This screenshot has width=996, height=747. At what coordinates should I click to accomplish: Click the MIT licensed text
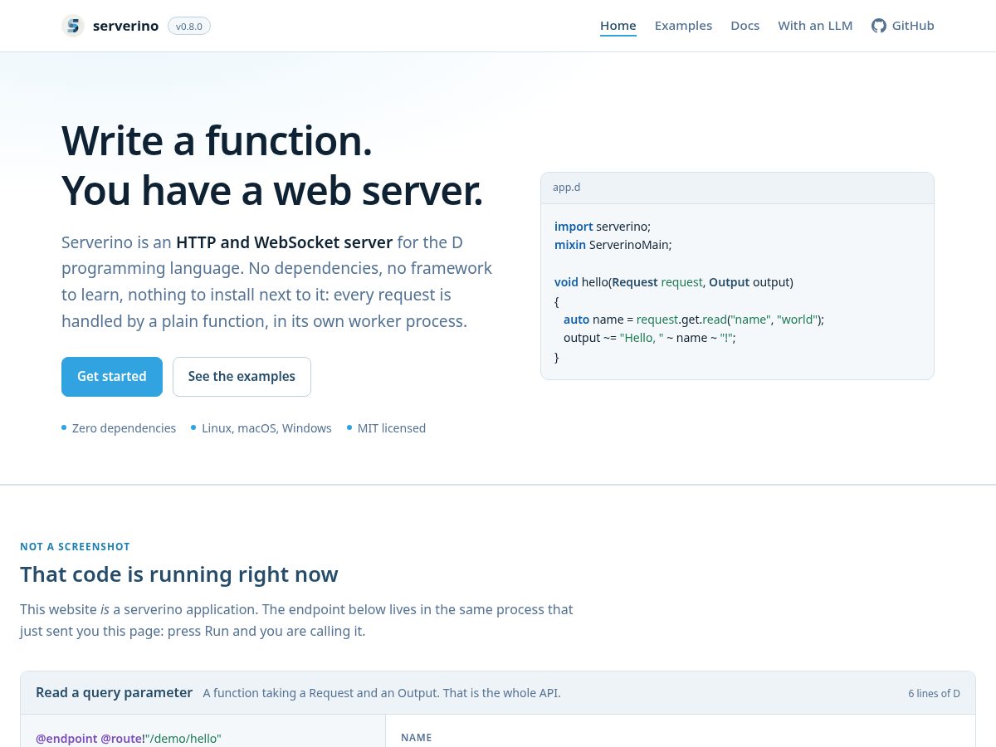tap(392, 428)
